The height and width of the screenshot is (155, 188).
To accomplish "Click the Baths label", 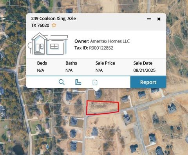I will pos(71,63).
